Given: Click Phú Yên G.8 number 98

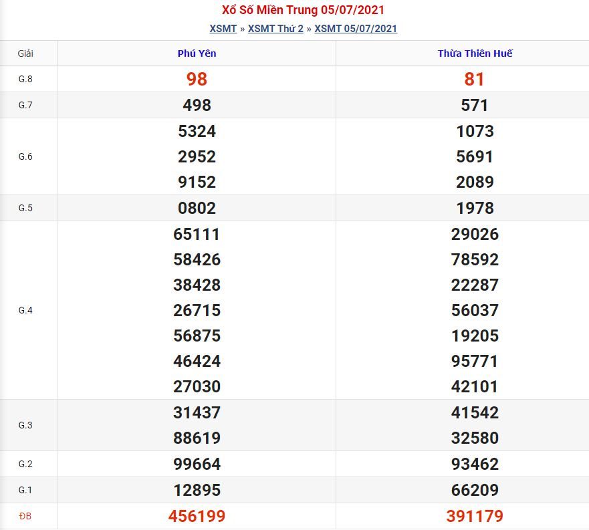Looking at the screenshot, I should 197,80.
